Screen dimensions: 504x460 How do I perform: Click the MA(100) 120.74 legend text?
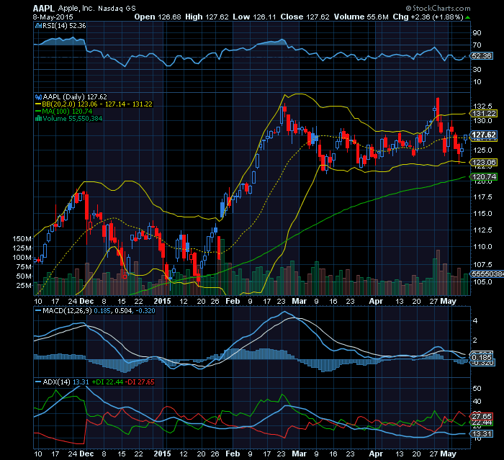click(x=67, y=112)
